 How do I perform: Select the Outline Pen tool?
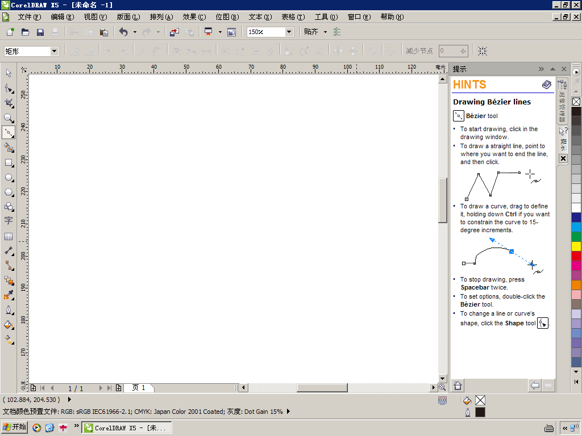pyautogui.click(x=9, y=310)
